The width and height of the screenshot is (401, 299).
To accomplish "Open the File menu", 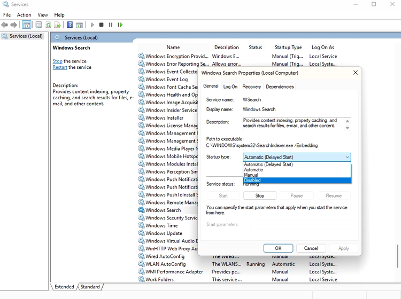I will coord(7,15).
